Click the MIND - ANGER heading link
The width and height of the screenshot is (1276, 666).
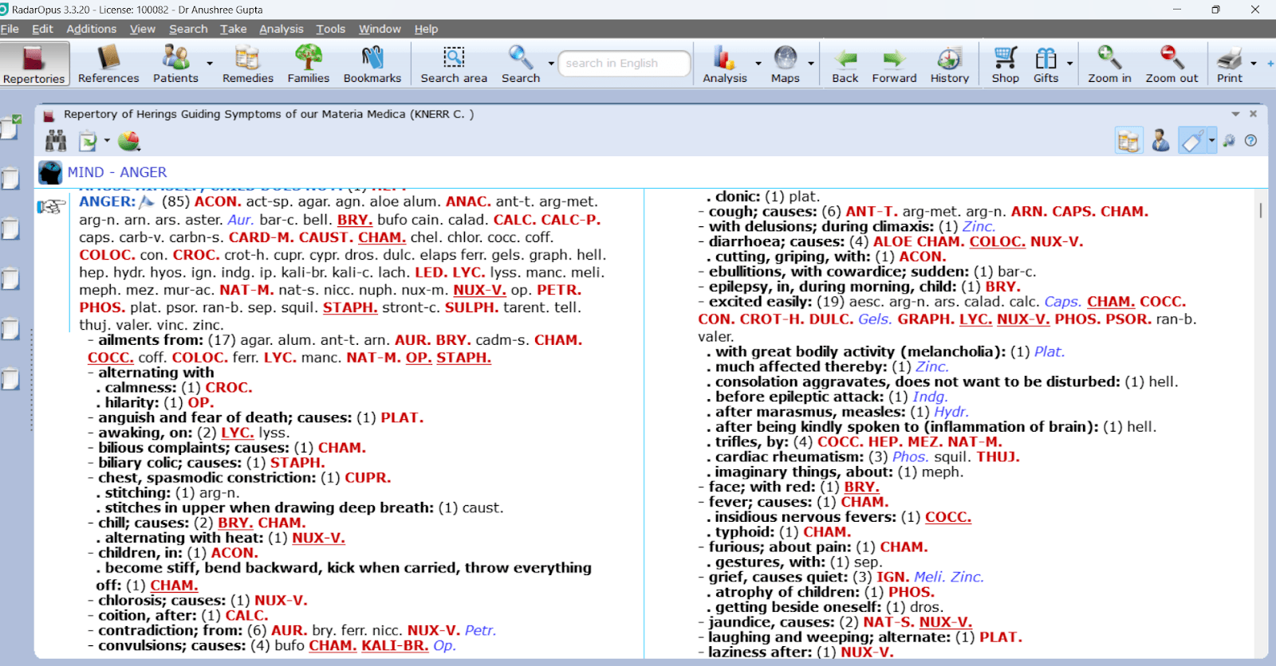117,172
